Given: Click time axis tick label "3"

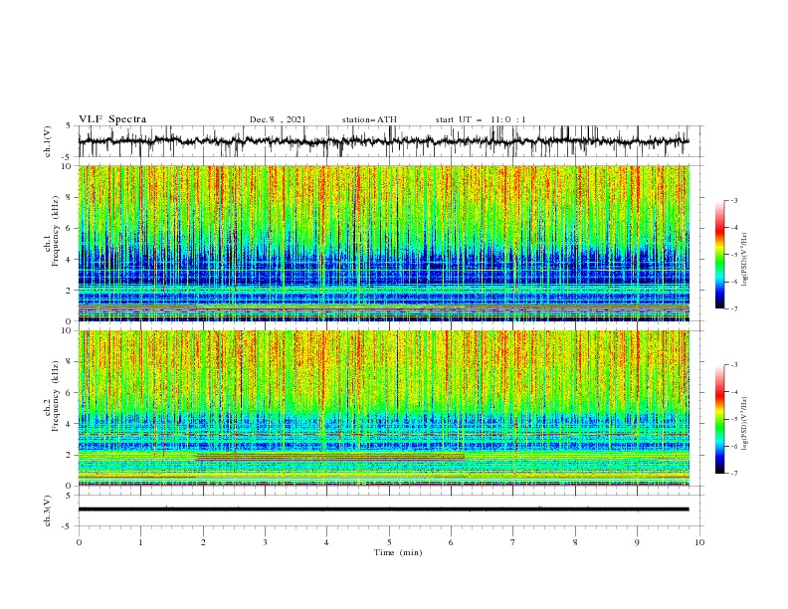Looking at the screenshot, I should (x=266, y=542).
